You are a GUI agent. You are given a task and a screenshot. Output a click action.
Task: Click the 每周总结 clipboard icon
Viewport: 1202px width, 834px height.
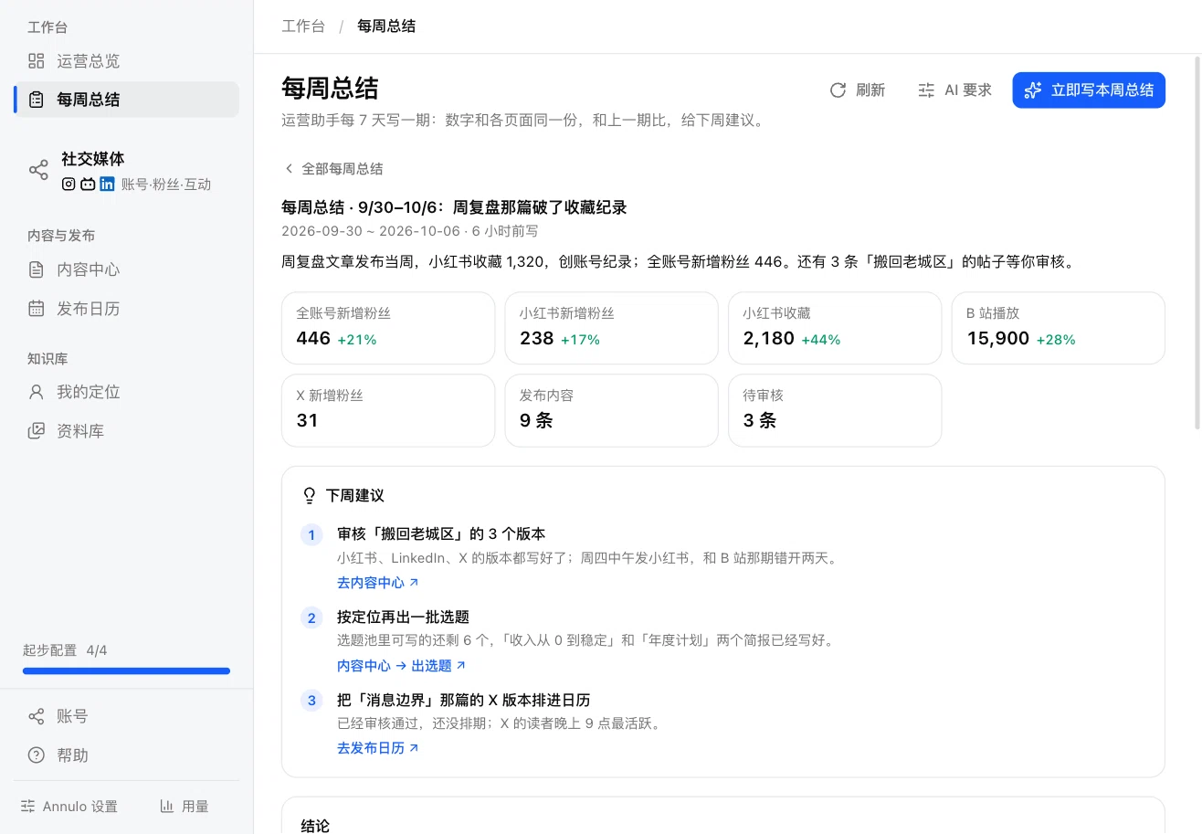tap(36, 100)
